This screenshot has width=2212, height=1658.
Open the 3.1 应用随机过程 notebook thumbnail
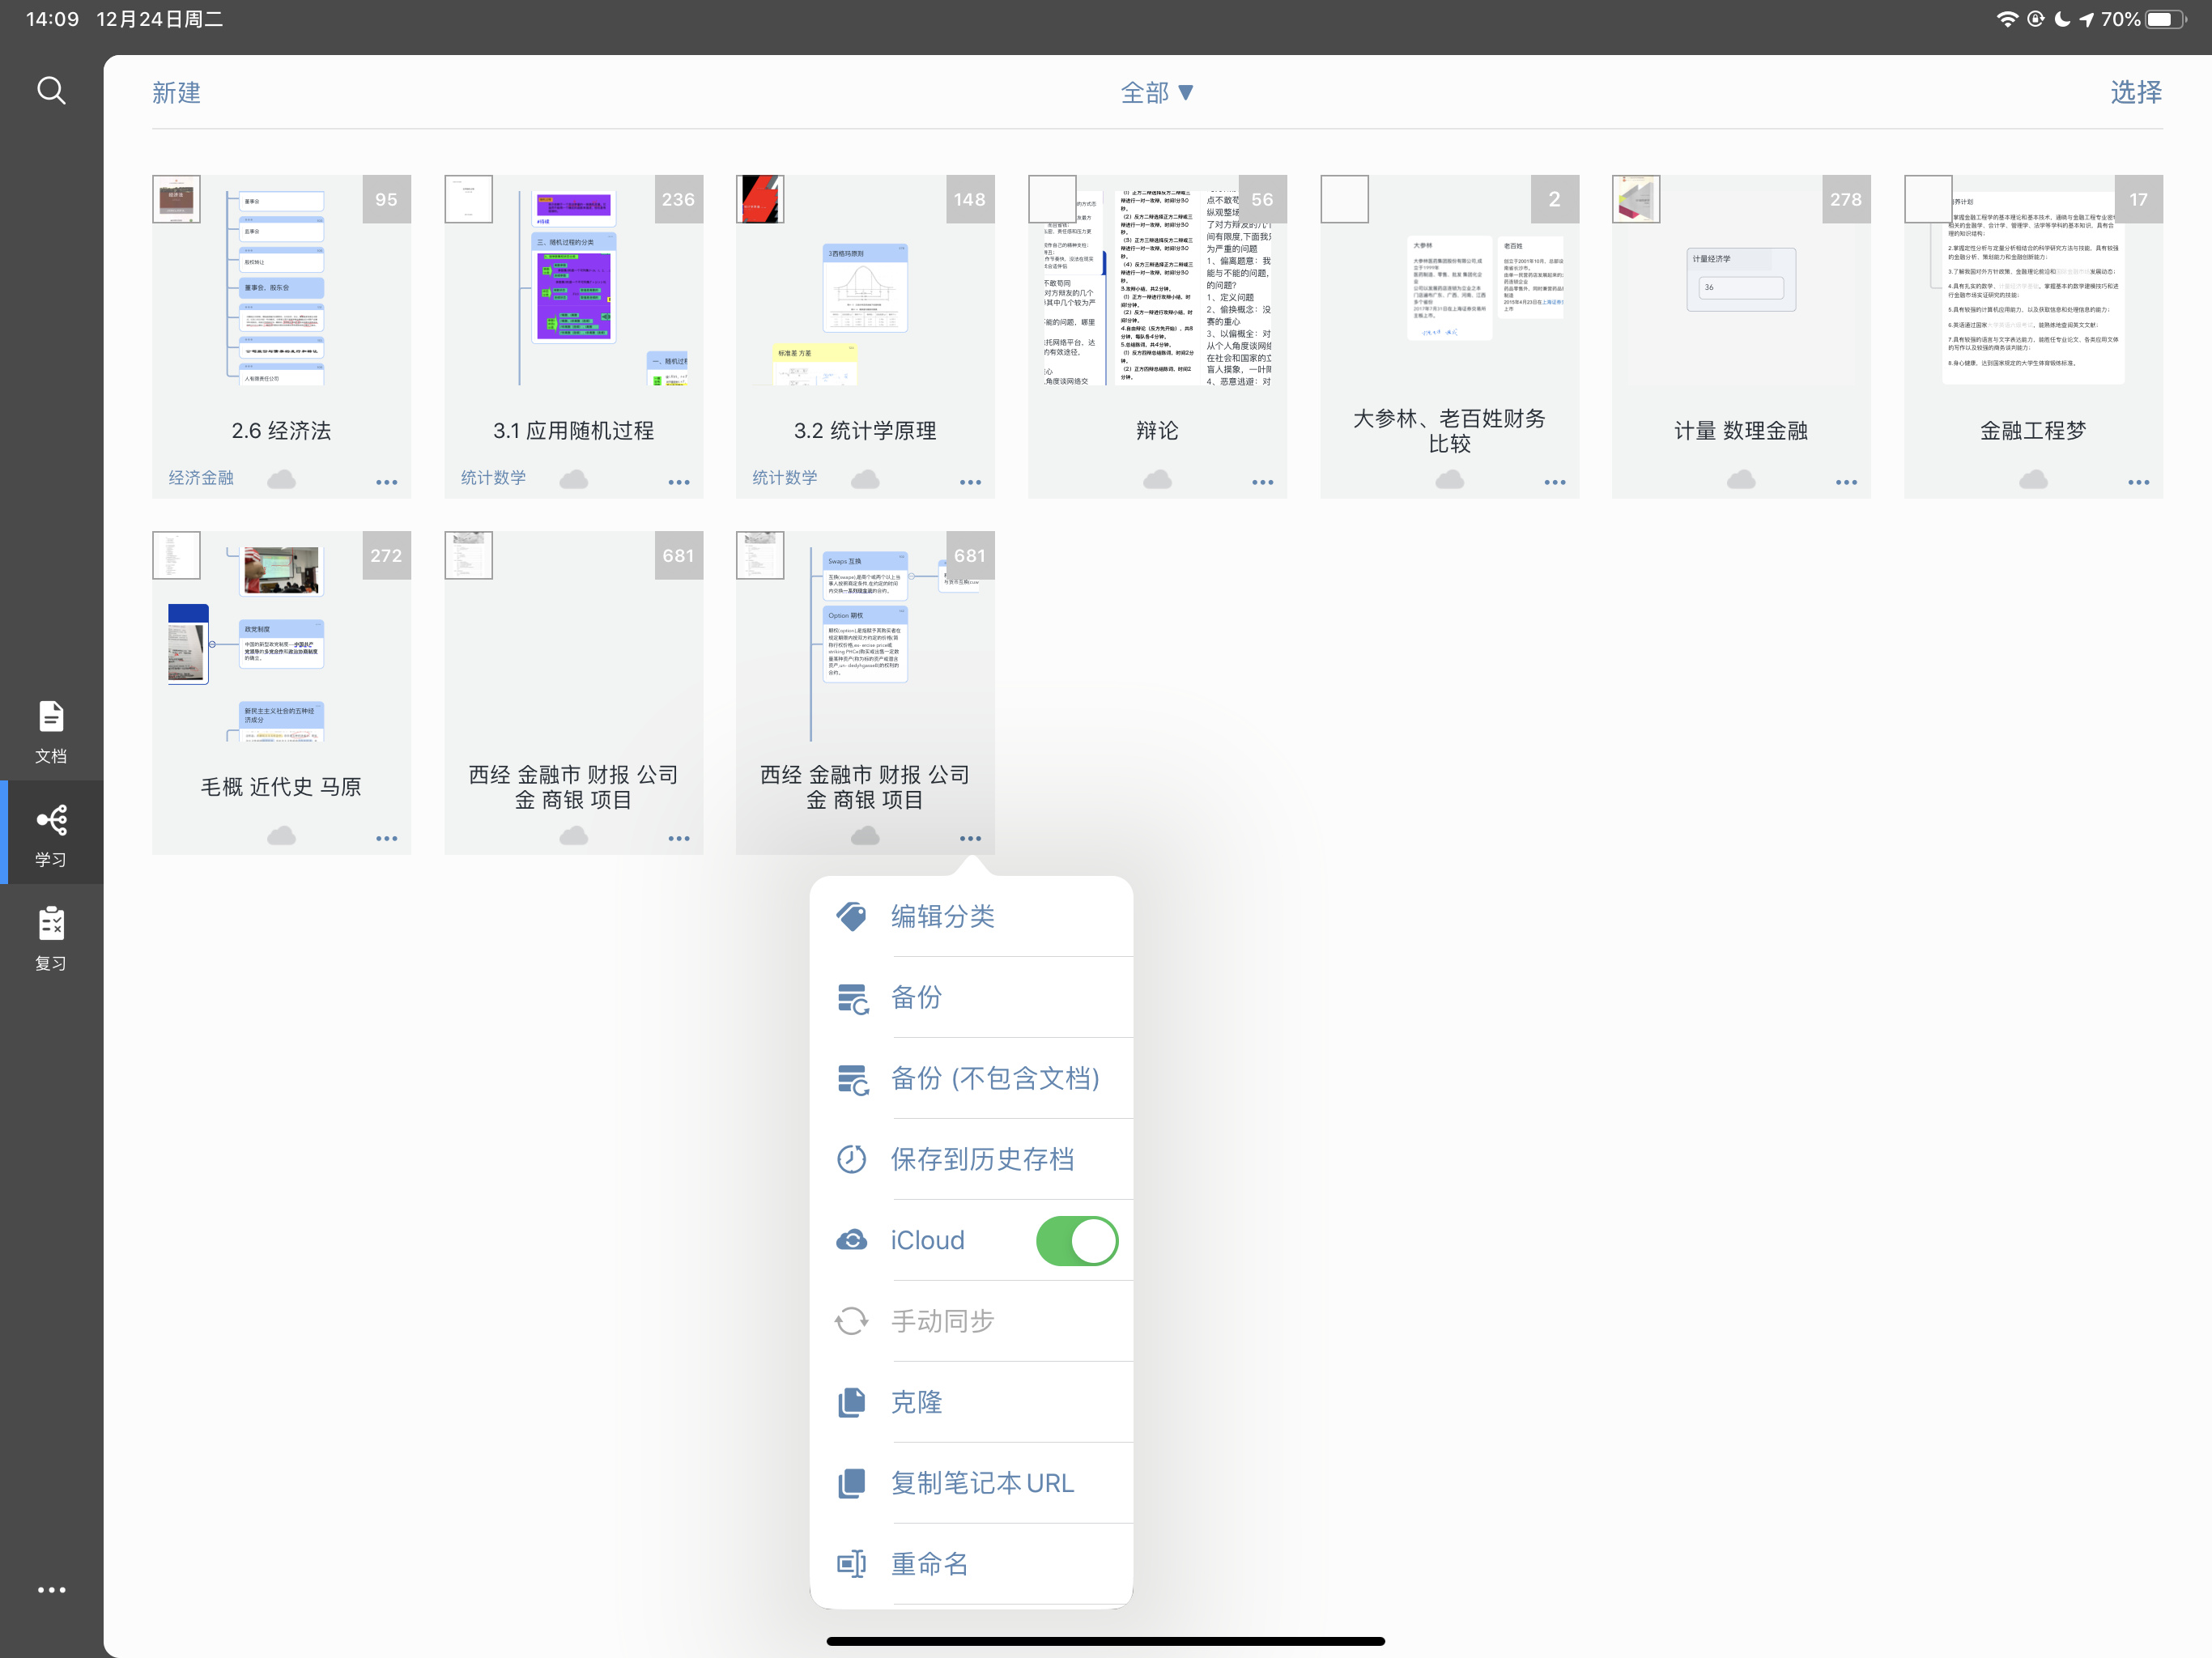(x=573, y=288)
